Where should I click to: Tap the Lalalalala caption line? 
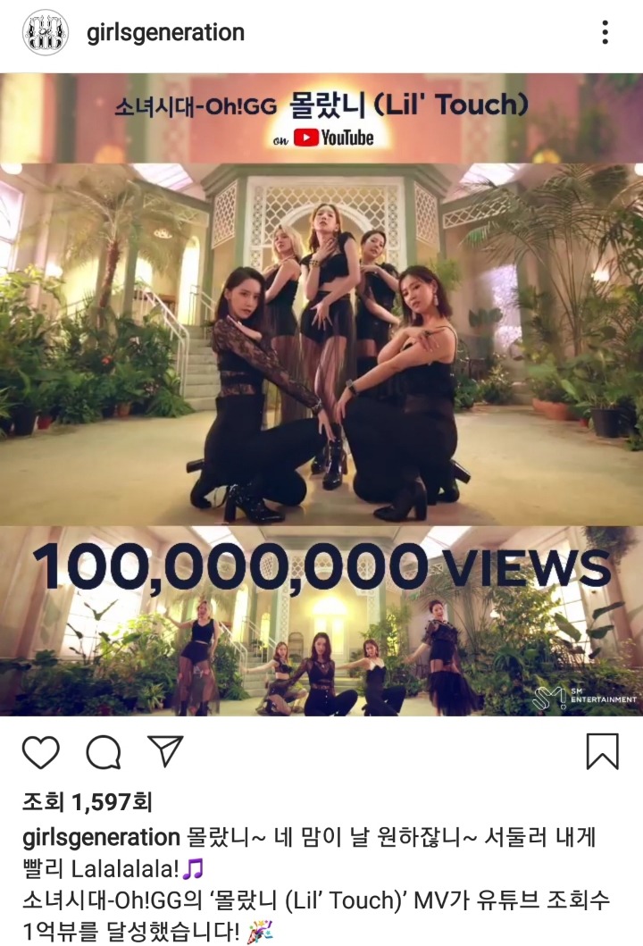(113, 869)
